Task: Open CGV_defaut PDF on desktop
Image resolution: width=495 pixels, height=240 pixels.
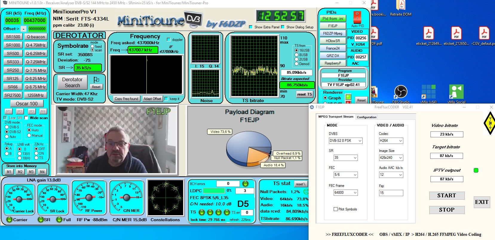Action: tap(483, 36)
